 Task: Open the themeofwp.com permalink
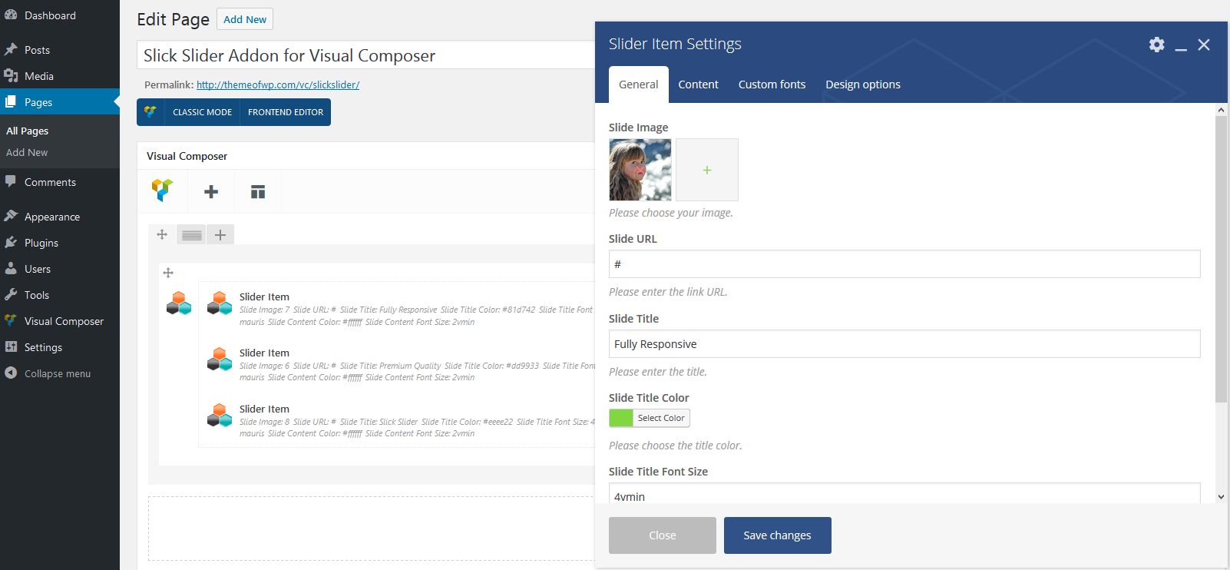[278, 85]
